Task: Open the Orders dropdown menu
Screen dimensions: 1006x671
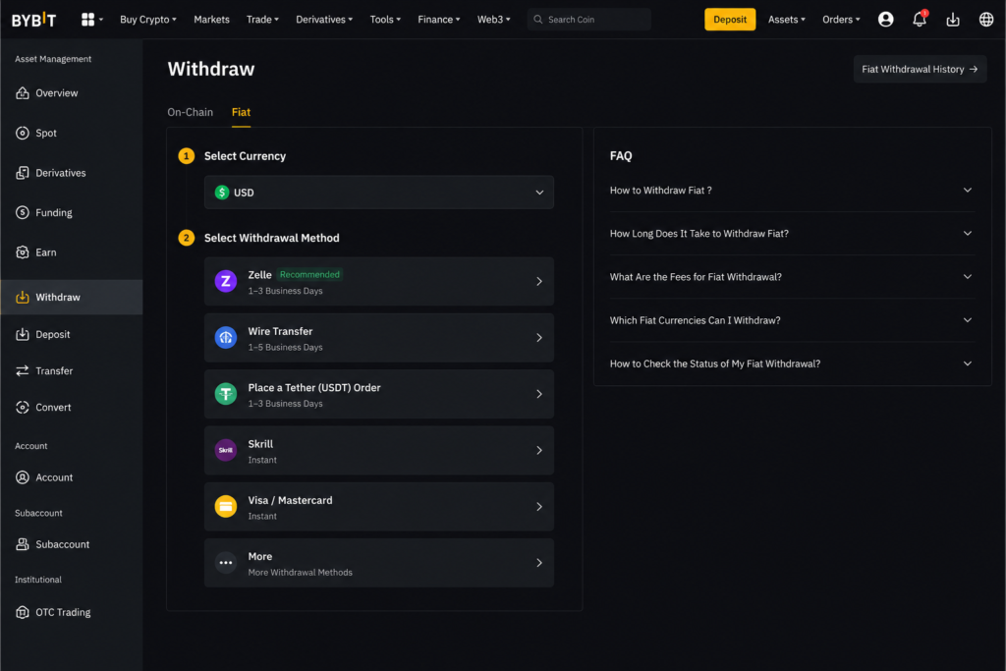Action: pyautogui.click(x=841, y=20)
